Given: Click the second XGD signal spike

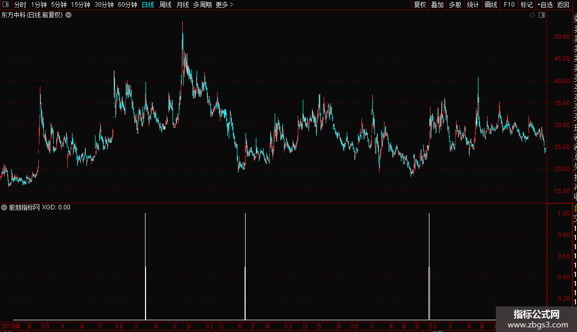Looking at the screenshot, I should pyautogui.click(x=245, y=266).
